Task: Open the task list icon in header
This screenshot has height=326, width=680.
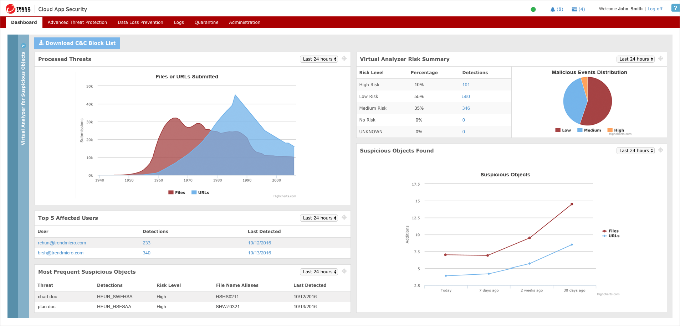Action: point(574,9)
